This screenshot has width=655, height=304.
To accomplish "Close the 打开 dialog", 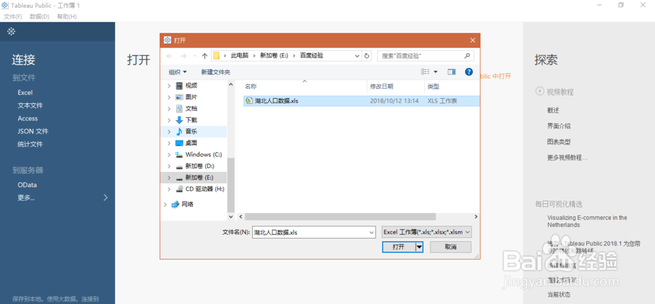I will [x=472, y=40].
